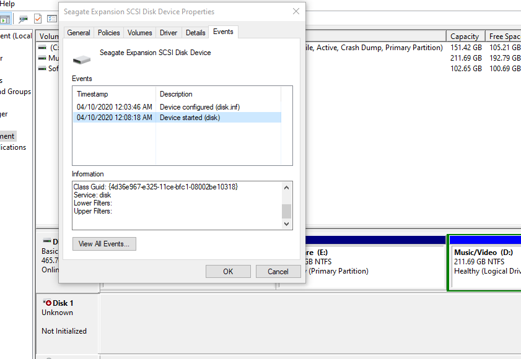Click the Disk 1 Unknown label

click(57, 313)
